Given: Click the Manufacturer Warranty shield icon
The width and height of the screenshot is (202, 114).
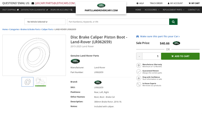Looking at the screenshot, I should 139,65.
